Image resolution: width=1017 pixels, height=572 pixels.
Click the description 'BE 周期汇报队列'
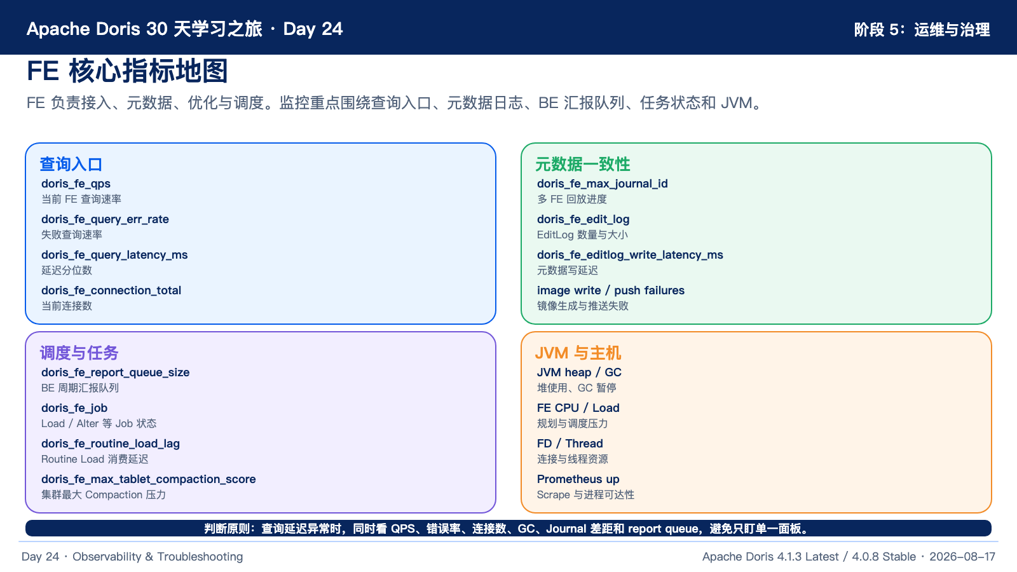click(80, 388)
